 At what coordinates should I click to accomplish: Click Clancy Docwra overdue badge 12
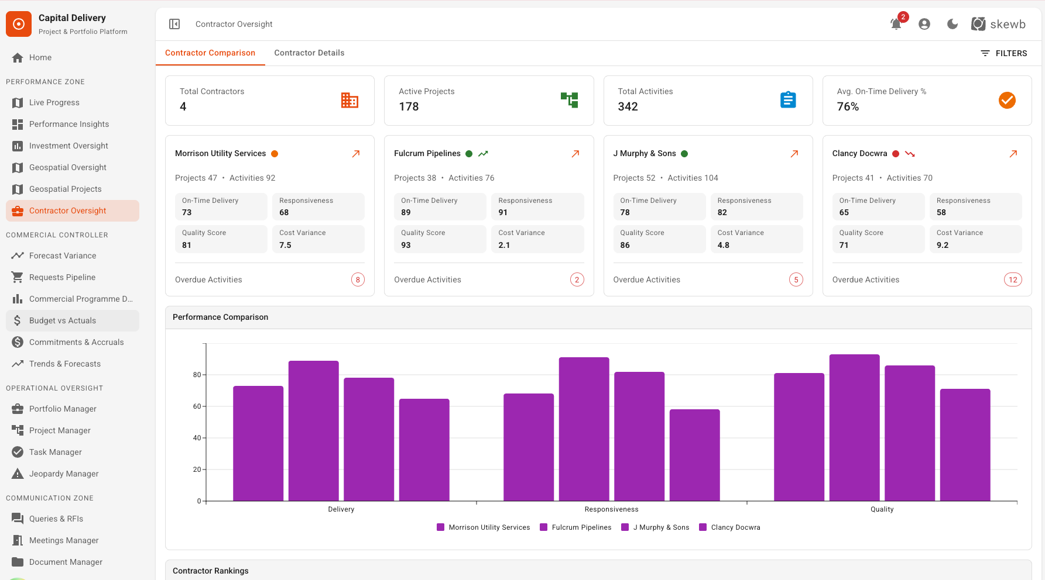coord(1013,279)
